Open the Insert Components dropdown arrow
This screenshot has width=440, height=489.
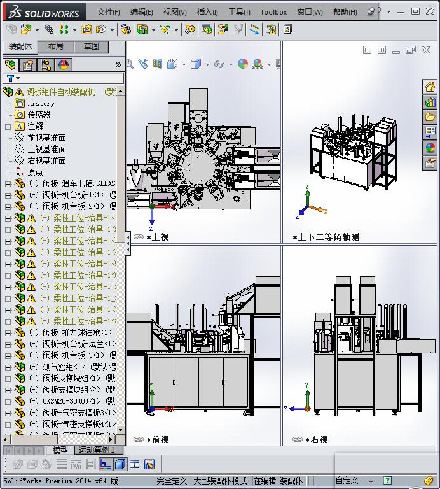click(37, 31)
